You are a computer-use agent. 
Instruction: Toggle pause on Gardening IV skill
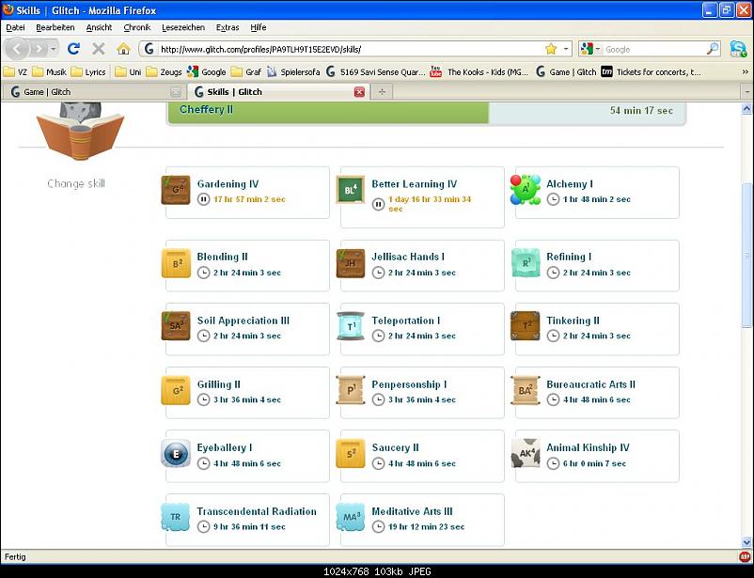click(203, 199)
